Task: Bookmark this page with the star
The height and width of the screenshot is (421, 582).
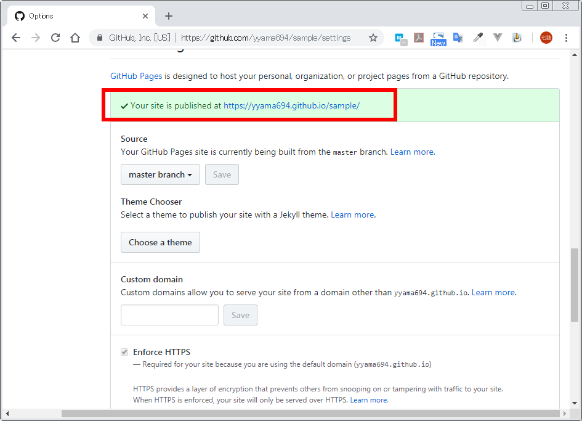Action: (x=373, y=38)
